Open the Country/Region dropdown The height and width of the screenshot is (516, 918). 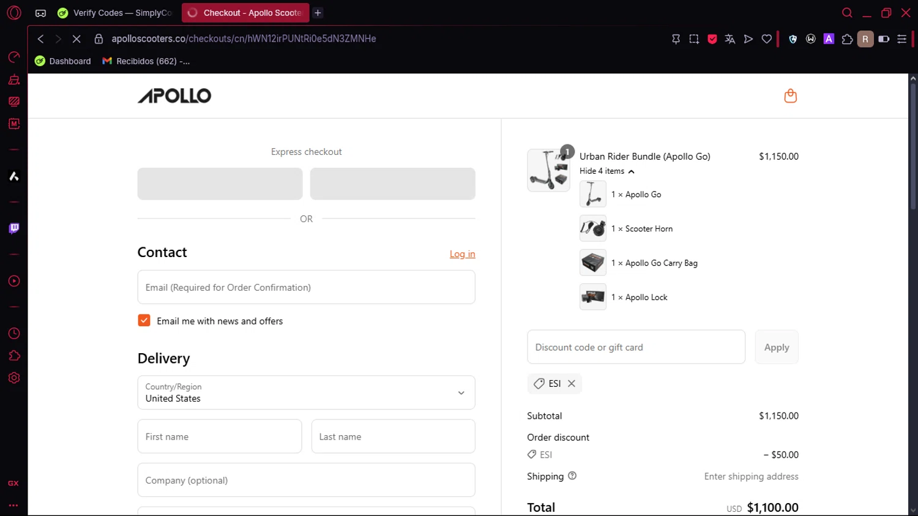point(306,392)
